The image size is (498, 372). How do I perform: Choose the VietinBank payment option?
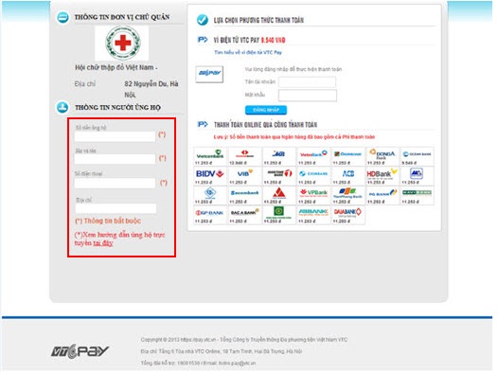(x=313, y=156)
